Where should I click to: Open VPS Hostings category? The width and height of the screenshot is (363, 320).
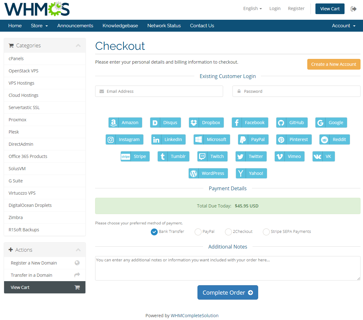[x=45, y=83]
